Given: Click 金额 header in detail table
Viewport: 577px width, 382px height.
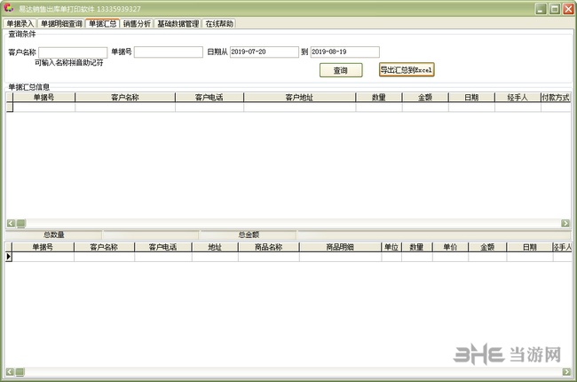Looking at the screenshot, I should click(487, 247).
